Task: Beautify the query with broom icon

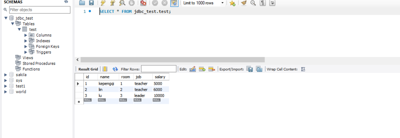Action: pyautogui.click(x=244, y=3)
